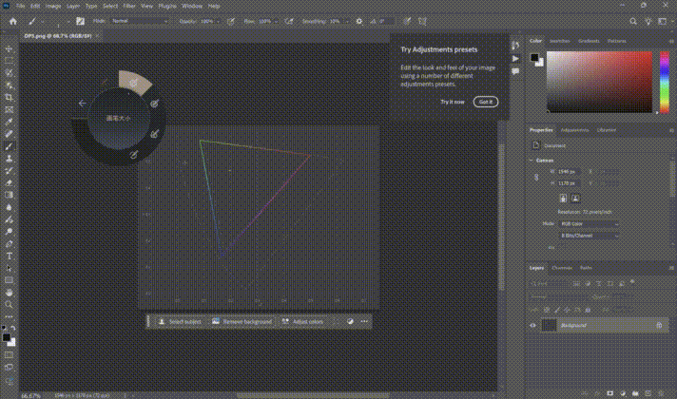Select the Zoom tool
Viewport: 677px width, 399px height.
(9, 305)
